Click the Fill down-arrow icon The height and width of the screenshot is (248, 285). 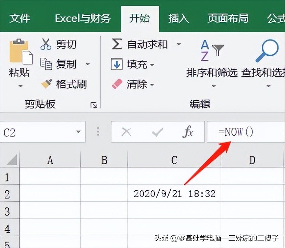[x=117, y=64]
